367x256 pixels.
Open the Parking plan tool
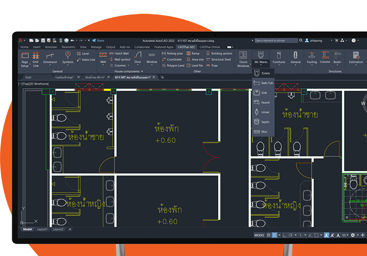172,53
